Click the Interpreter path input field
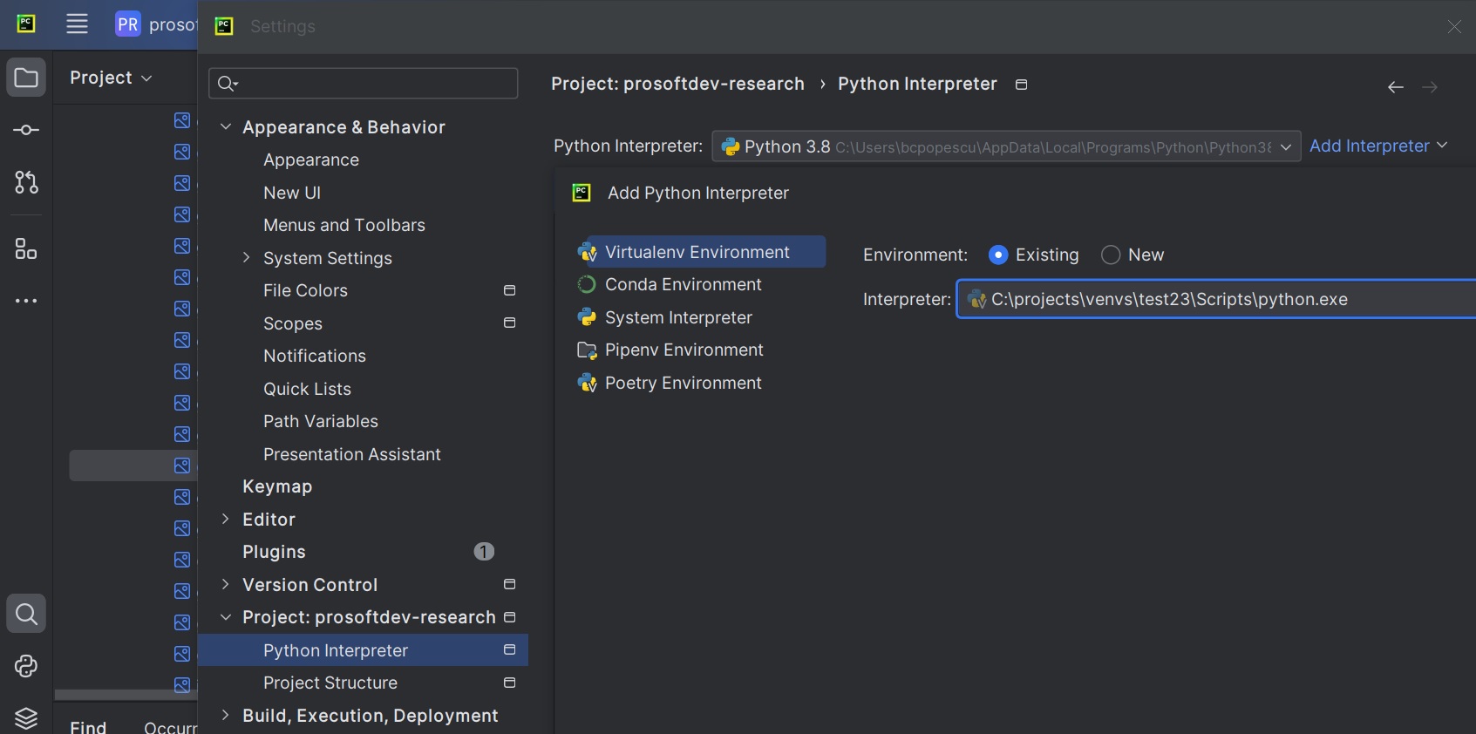 click(1216, 299)
